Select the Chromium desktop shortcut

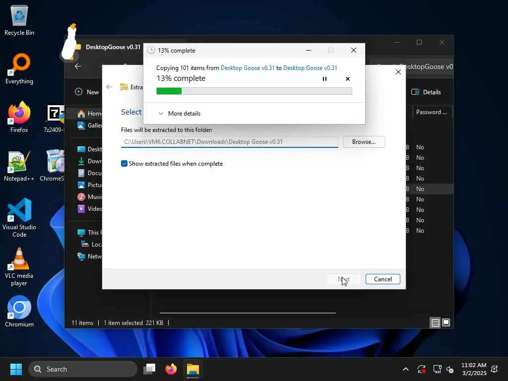(19, 312)
